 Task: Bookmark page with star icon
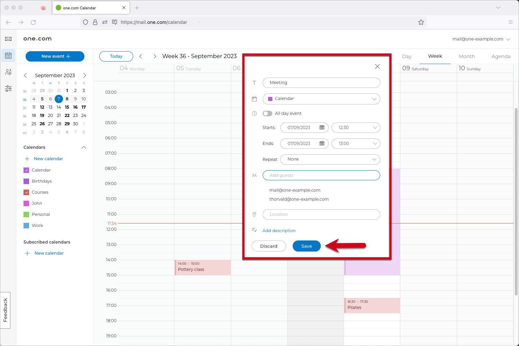coord(421,22)
